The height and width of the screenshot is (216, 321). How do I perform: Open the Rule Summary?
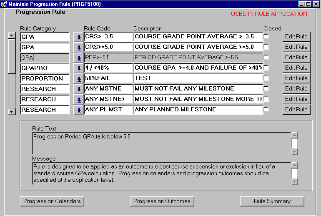click(272, 201)
